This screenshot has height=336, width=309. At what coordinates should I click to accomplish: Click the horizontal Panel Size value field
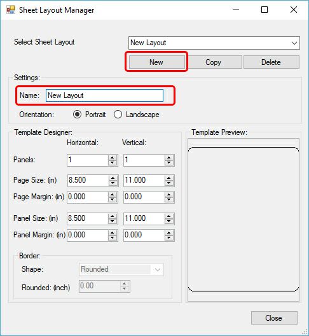coord(87,218)
